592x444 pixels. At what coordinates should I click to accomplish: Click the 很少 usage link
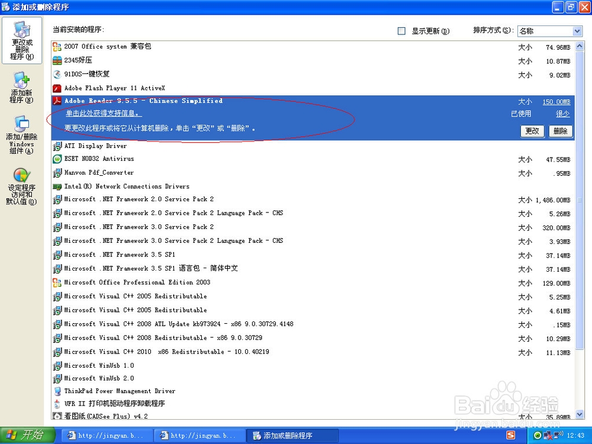click(563, 114)
